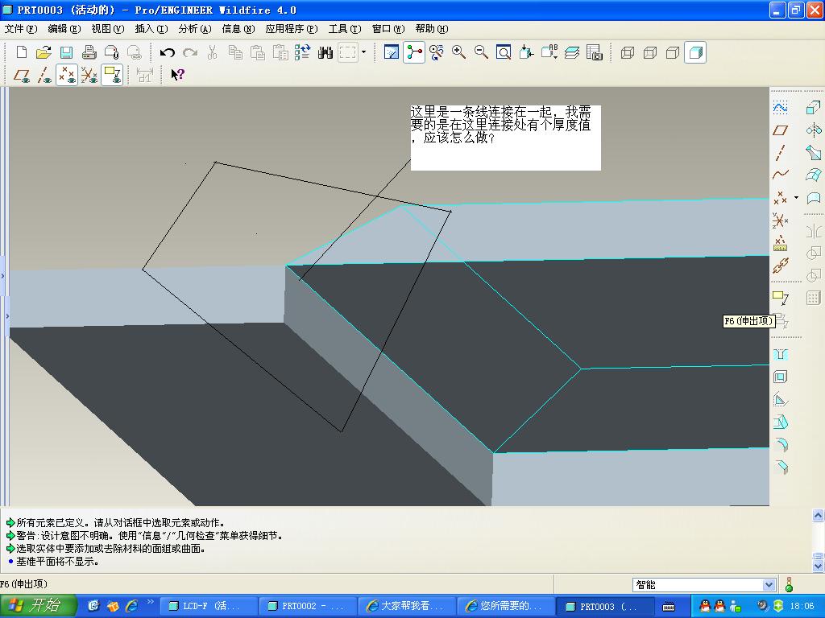Select the Rib tool
Screen dimensions: 825x618
pyautogui.click(x=780, y=399)
